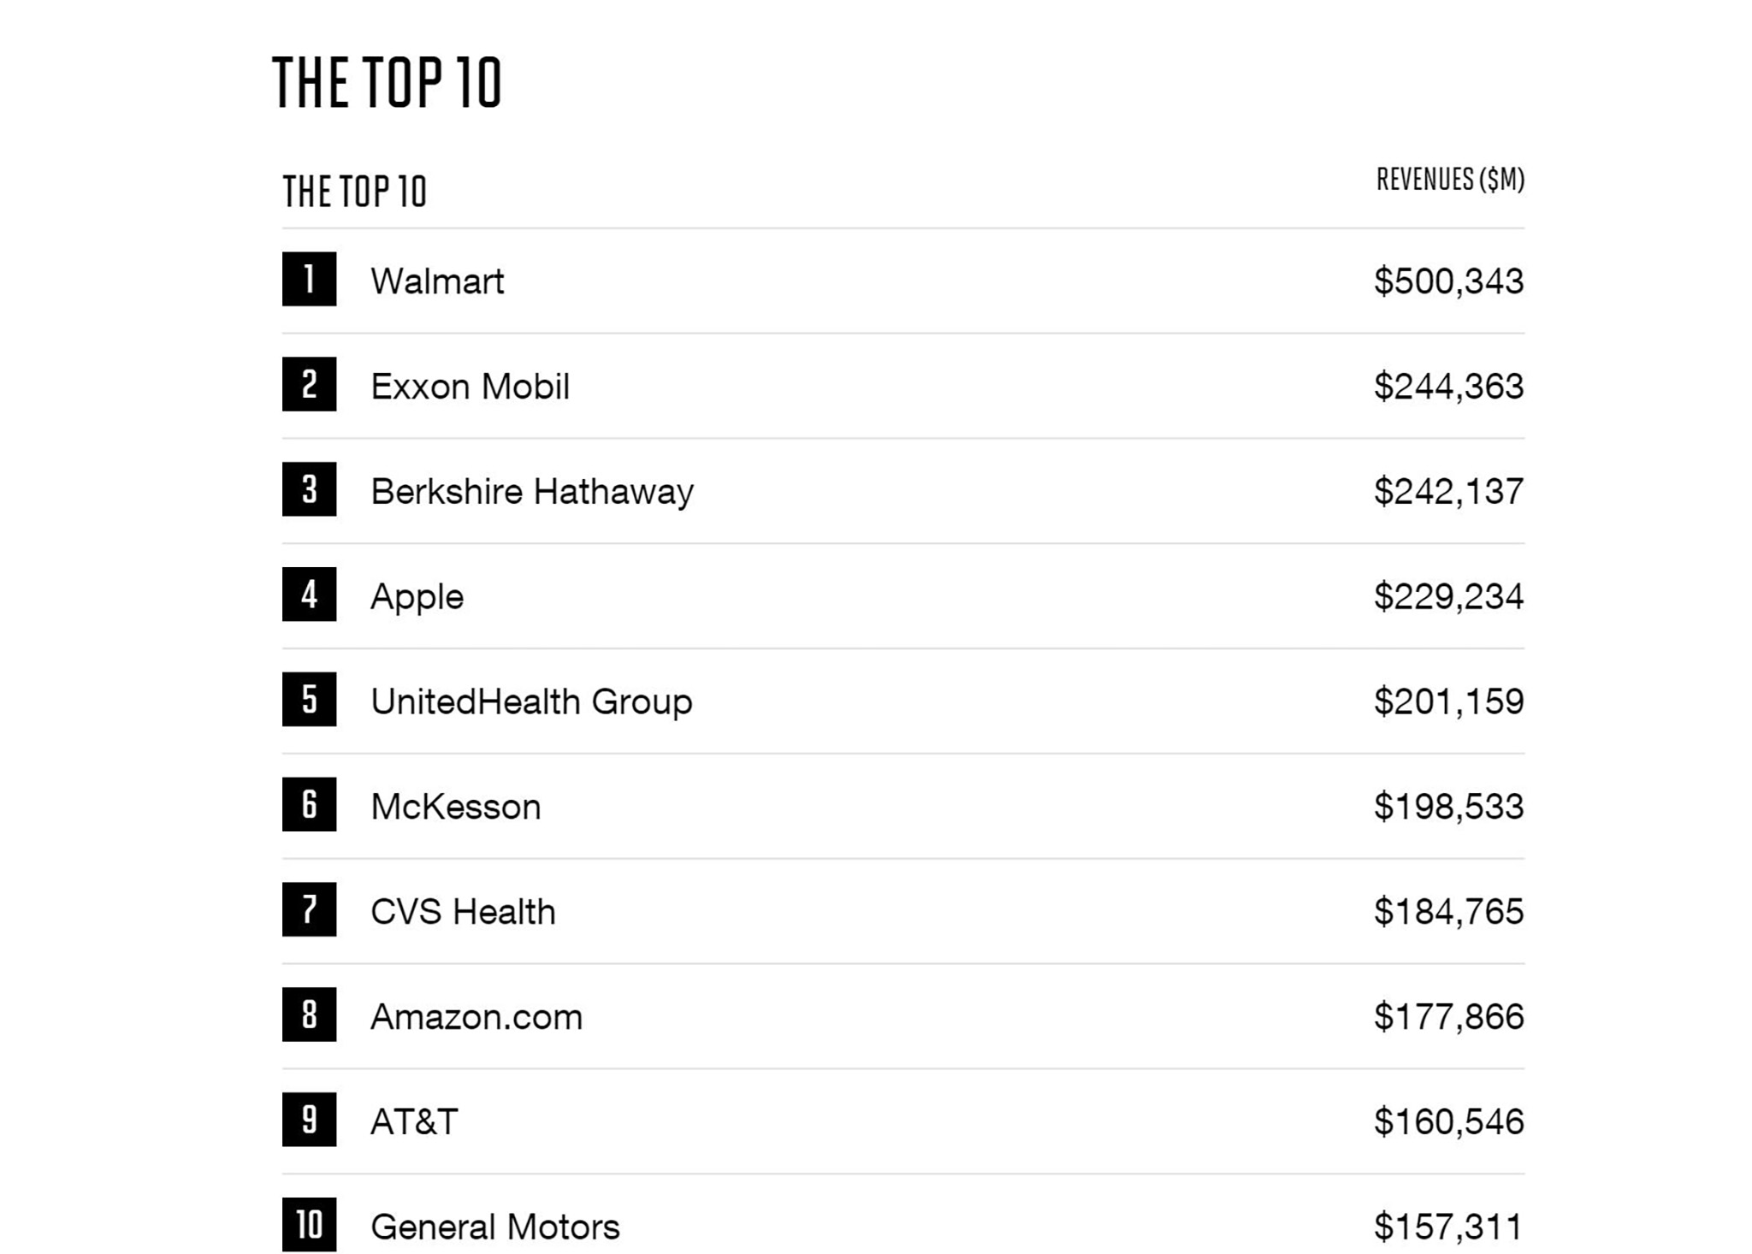Open the McKesson listing

coord(455,807)
